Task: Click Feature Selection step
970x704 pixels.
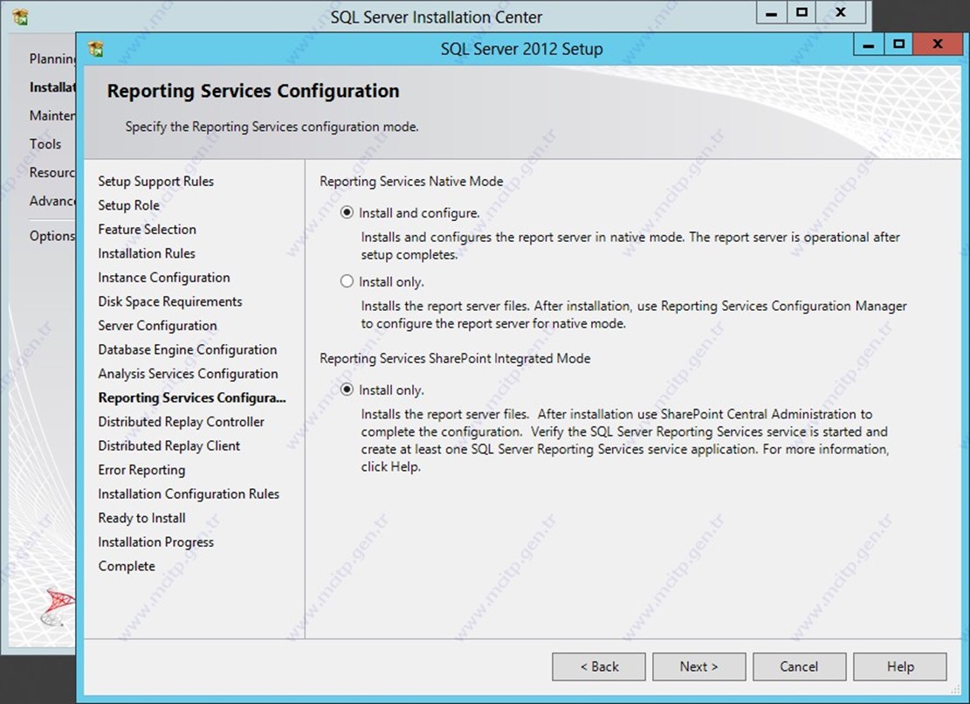Action: [x=148, y=230]
